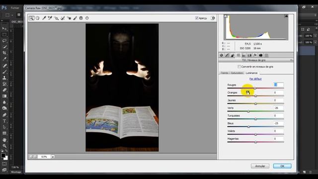Open the Presets panel tab

pos(266,55)
